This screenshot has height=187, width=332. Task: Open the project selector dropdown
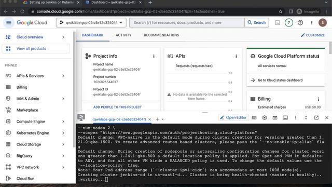click(91, 22)
